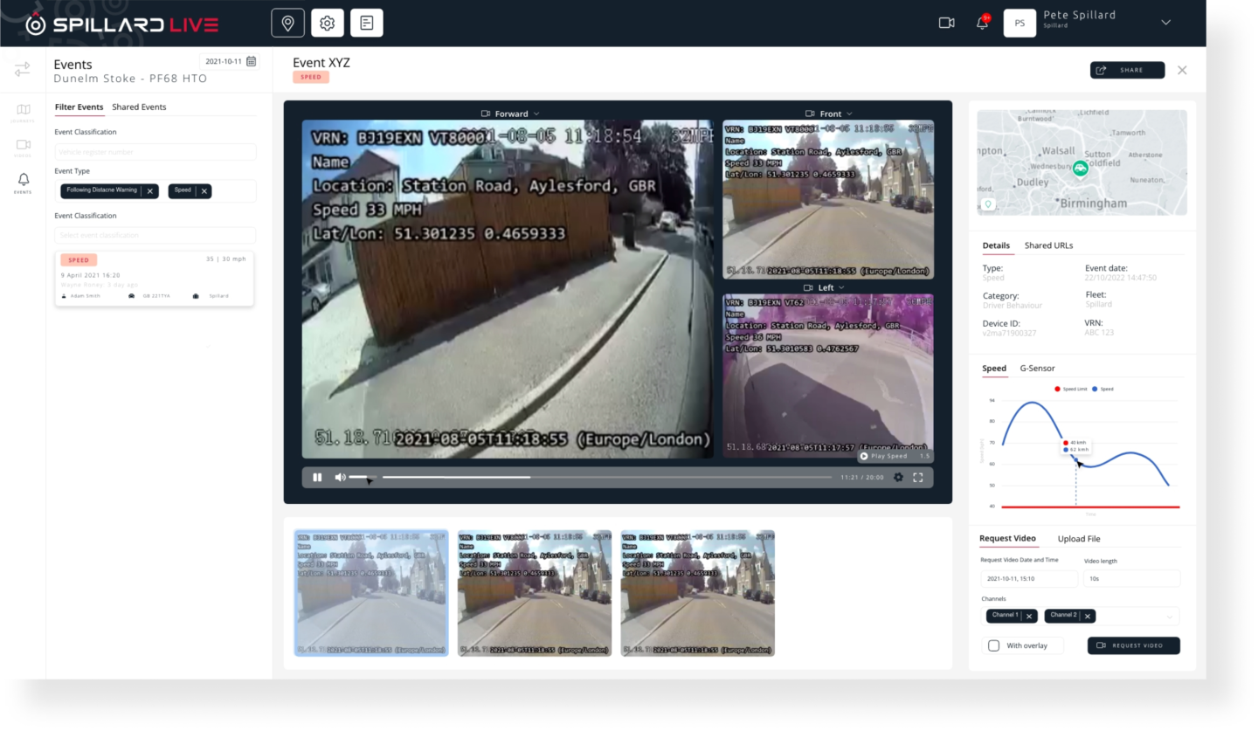
Task: Mute the video volume
Action: (x=340, y=477)
